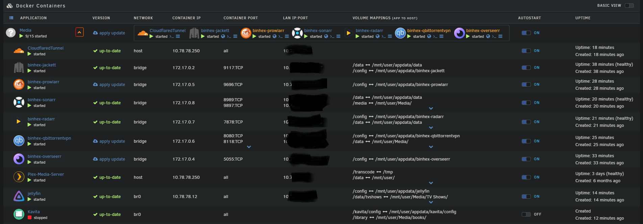Screen dimensions: 643x224
Task: Click the binhex-overseerr icon in list row
Action: pyautogui.click(x=19, y=159)
